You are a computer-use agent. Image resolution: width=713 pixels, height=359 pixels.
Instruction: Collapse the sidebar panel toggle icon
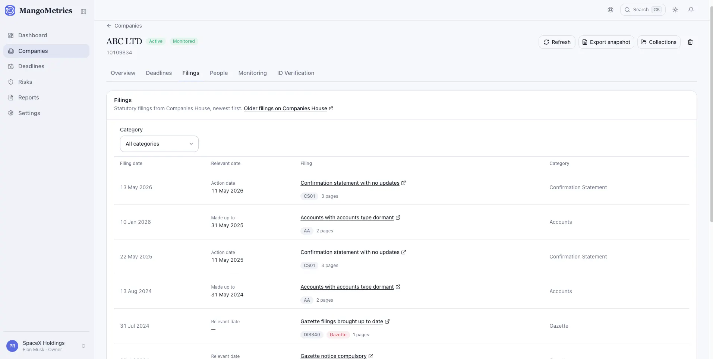click(83, 12)
